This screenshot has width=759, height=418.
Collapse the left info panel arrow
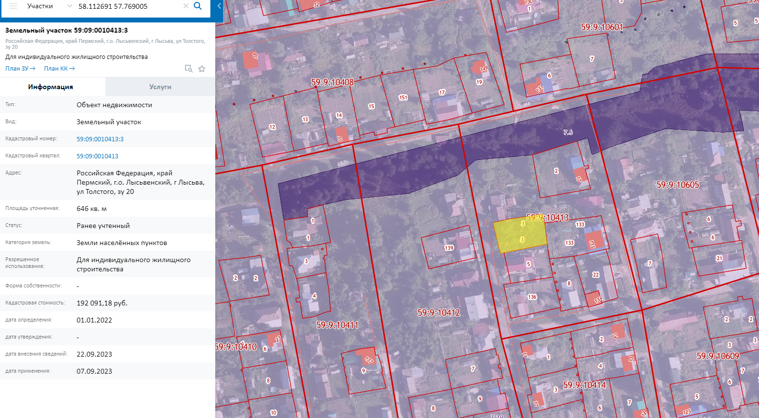click(x=219, y=6)
